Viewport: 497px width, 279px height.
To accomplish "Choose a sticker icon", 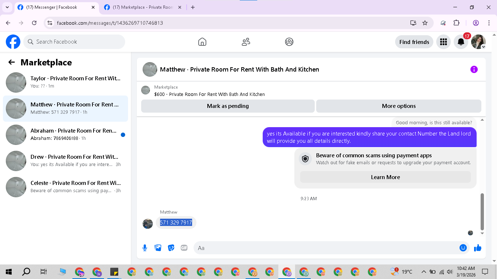I will [171, 248].
